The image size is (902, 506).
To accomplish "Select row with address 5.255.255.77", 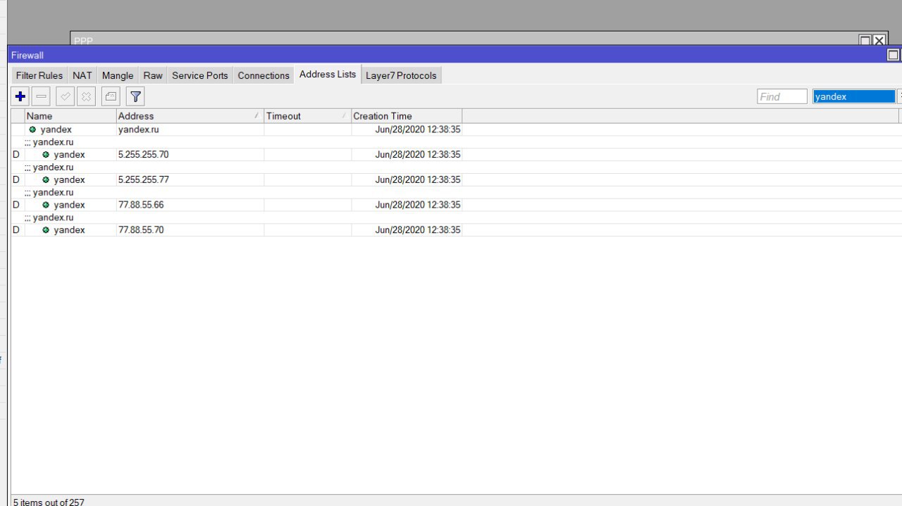I will [455, 180].
